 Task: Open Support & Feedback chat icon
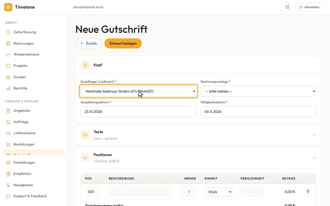8,196
